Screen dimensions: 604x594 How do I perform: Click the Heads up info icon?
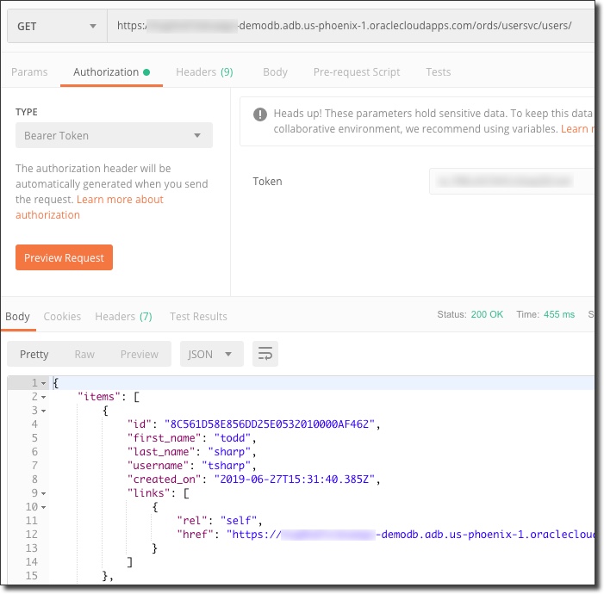tap(259, 114)
